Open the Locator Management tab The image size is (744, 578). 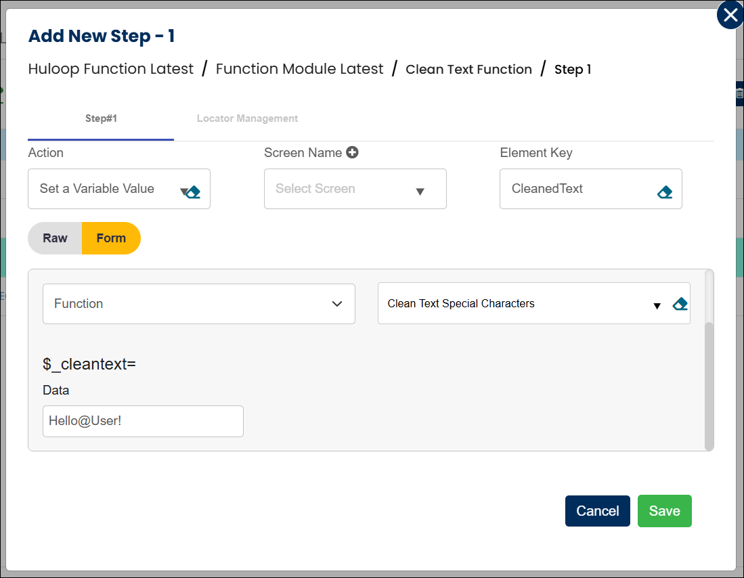247,118
